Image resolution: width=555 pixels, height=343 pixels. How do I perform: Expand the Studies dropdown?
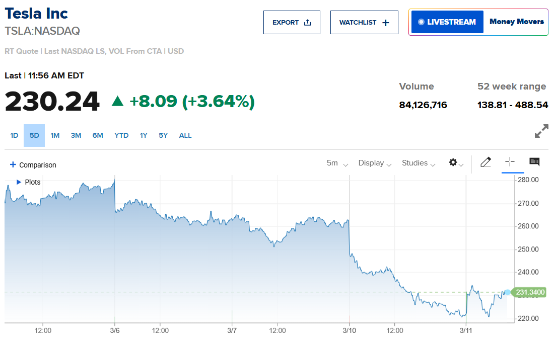418,163
